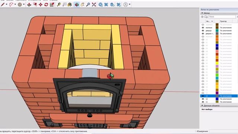Click the add tag button

(202, 17)
